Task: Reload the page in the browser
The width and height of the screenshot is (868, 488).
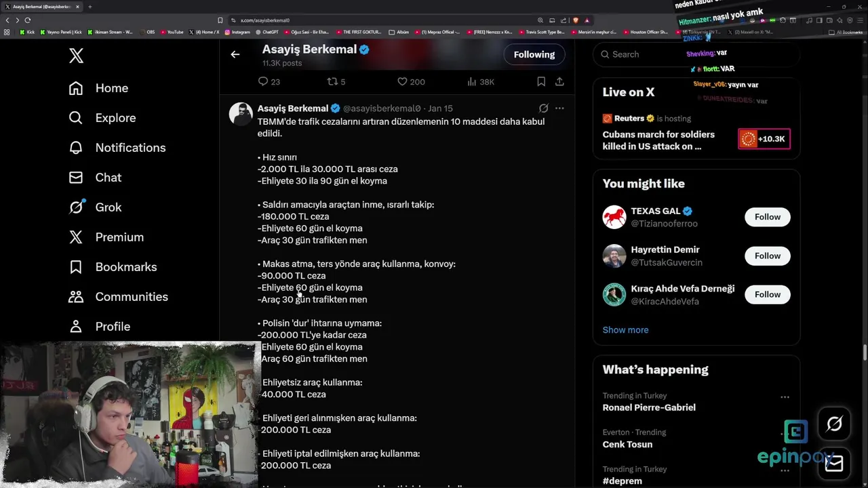Action: (x=28, y=20)
